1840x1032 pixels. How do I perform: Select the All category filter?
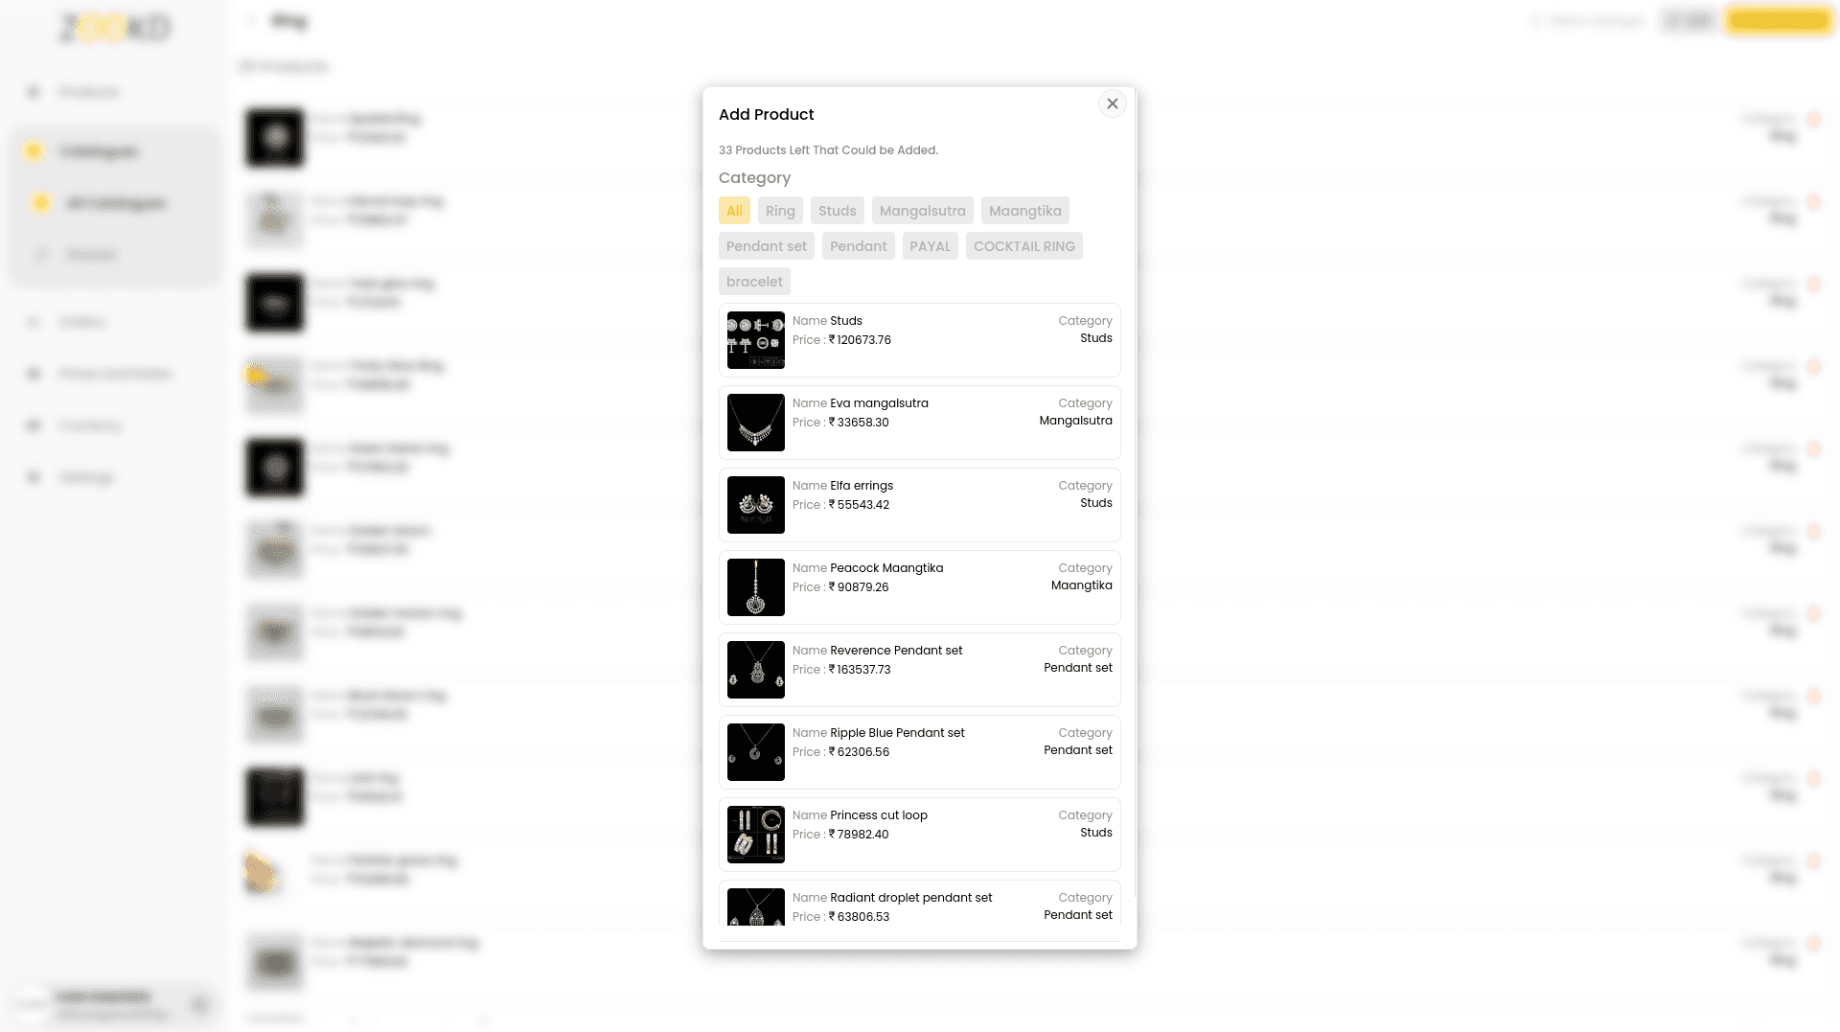pos(734,211)
